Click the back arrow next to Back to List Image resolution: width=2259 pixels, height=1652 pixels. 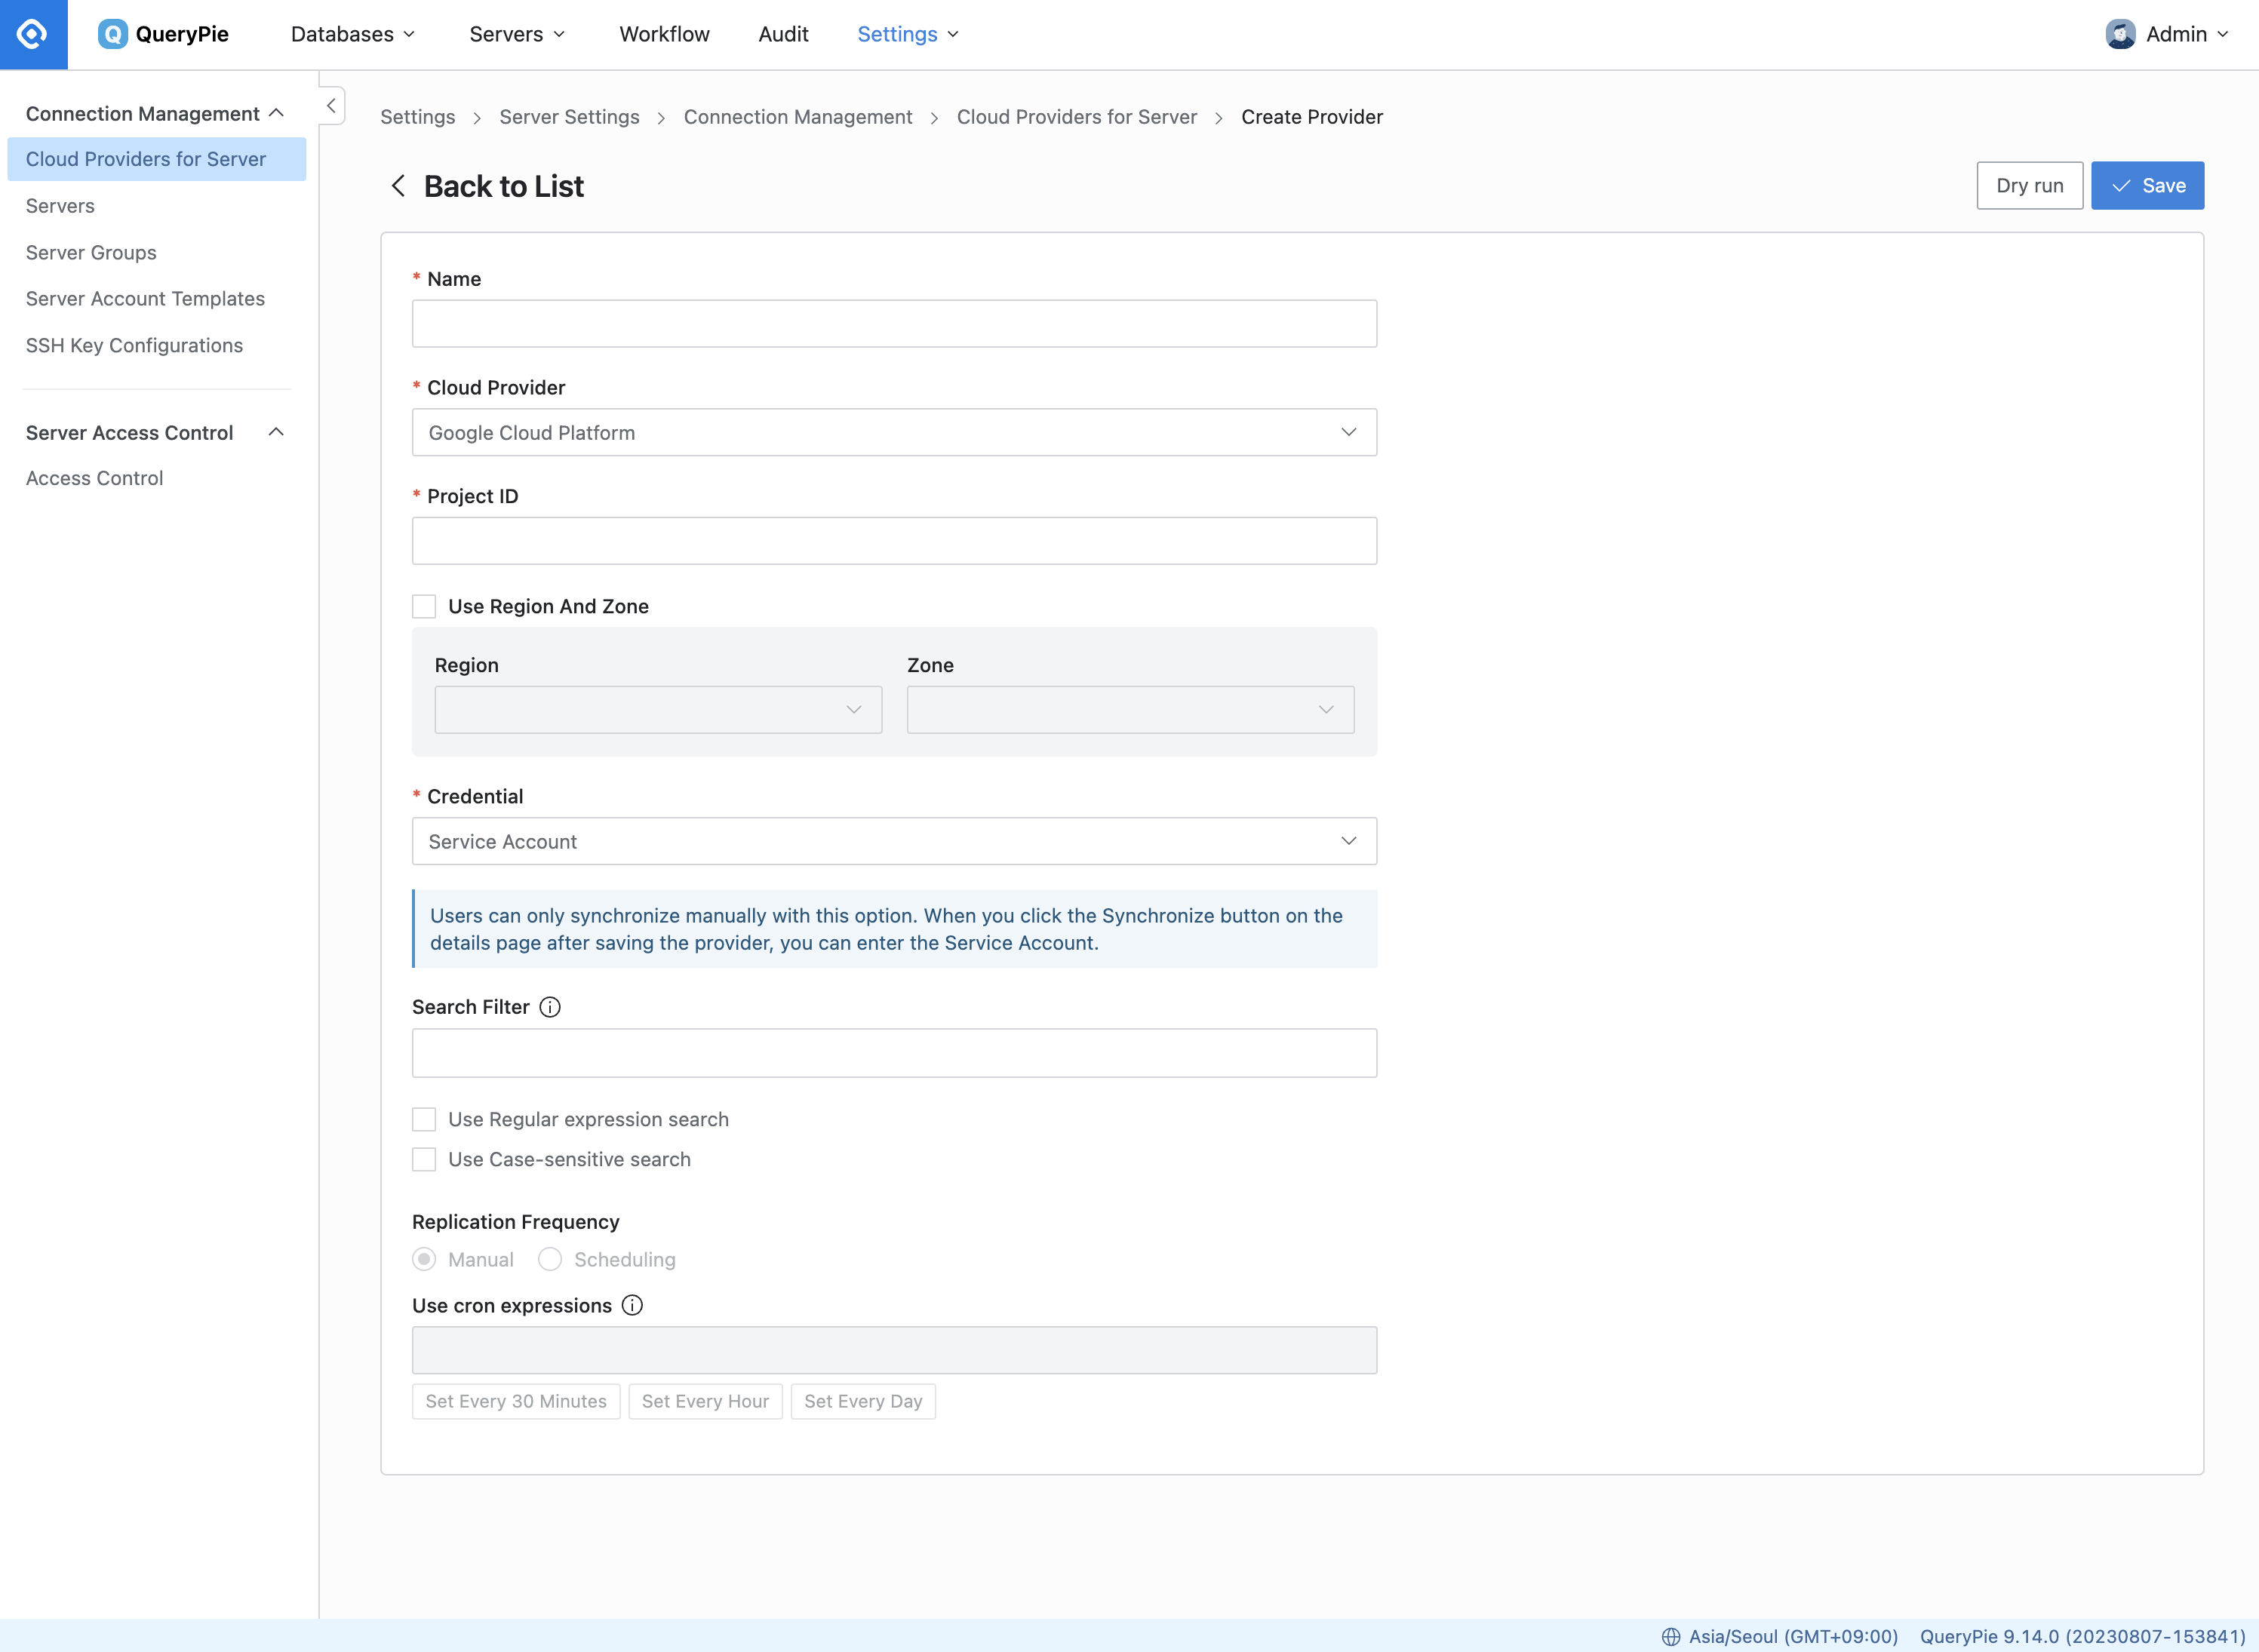398,186
